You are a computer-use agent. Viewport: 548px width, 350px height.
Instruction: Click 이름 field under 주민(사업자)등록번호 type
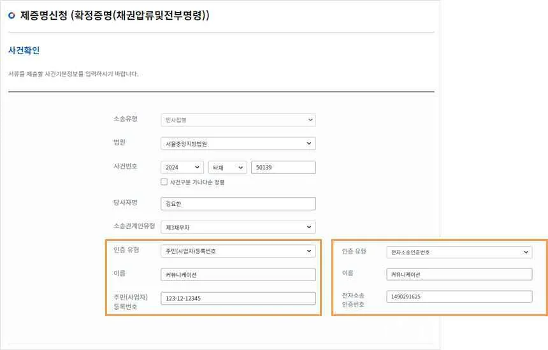(x=238, y=275)
